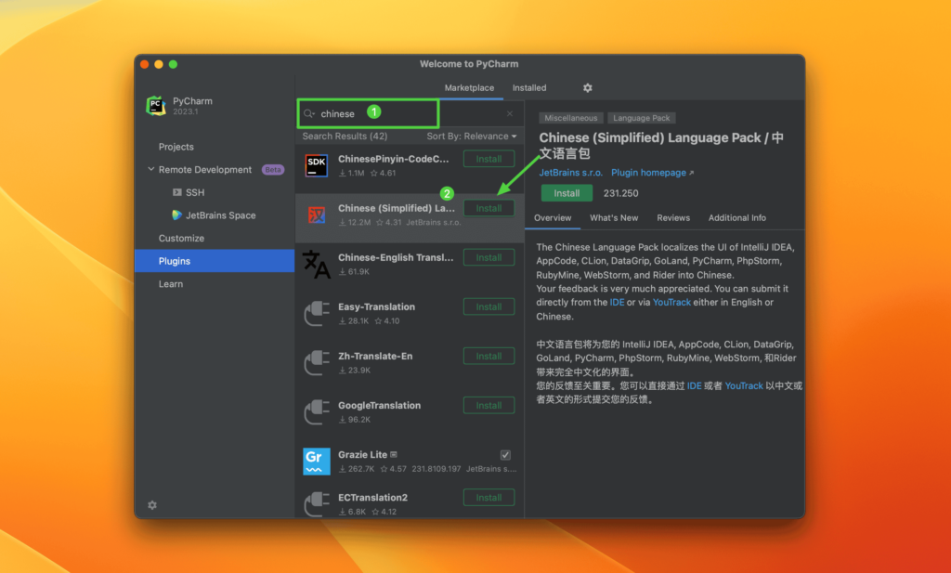Clear the chinese search with the × button
Screen dimensions: 951x573
coord(508,112)
